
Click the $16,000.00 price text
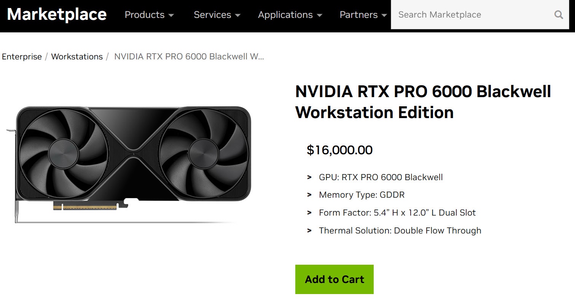[339, 150]
